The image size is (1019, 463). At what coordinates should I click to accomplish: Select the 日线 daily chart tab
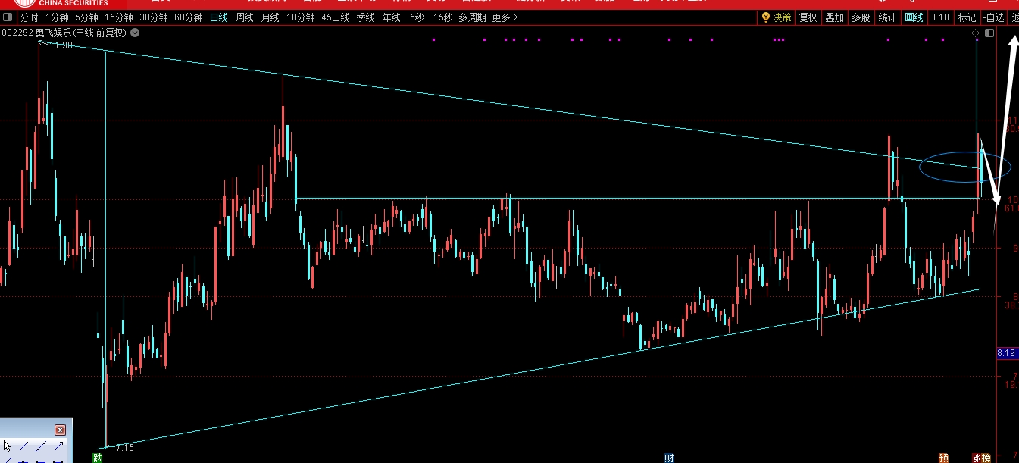point(218,17)
